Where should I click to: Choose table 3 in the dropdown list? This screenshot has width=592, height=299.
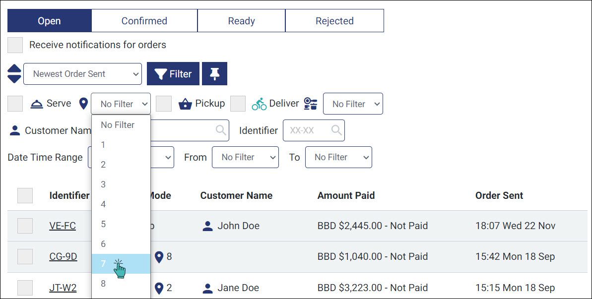click(x=121, y=184)
